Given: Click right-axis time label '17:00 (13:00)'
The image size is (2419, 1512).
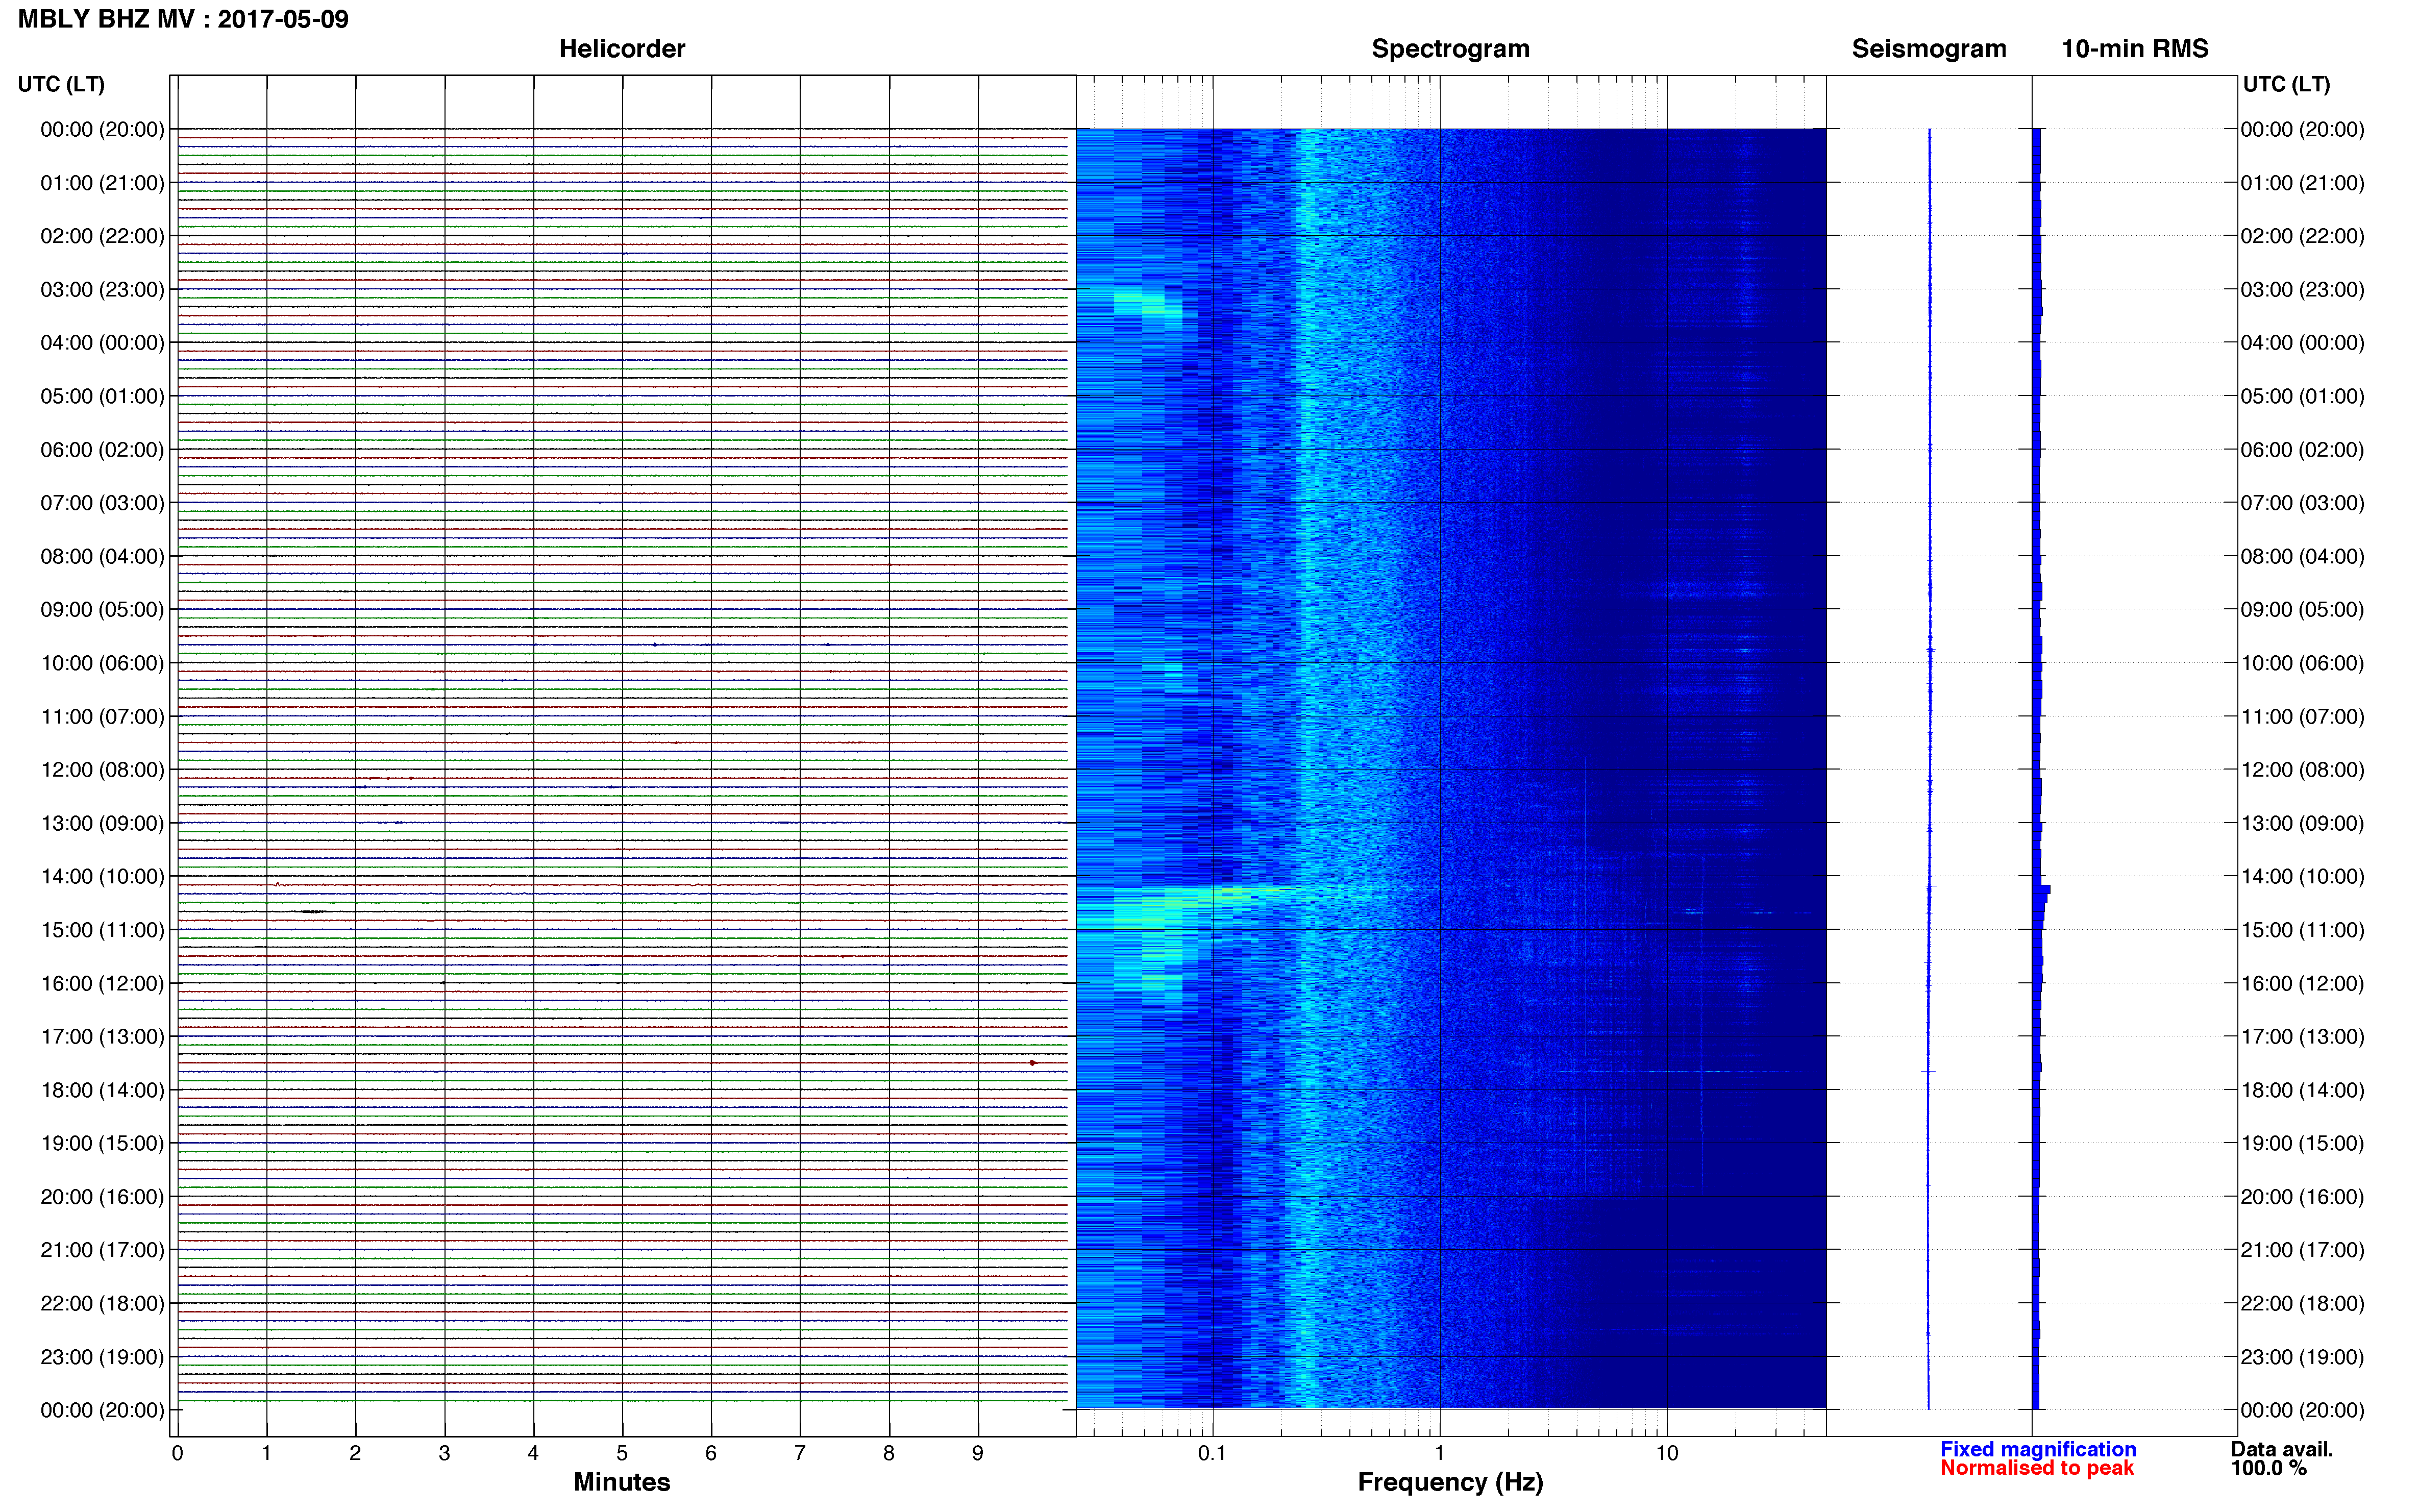Looking at the screenshot, I should coord(2302,1037).
